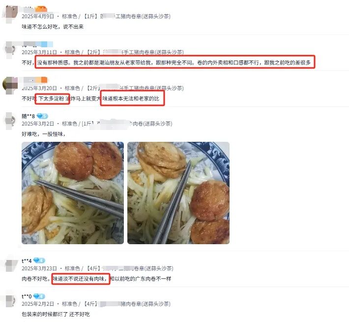Click product spec on 2025年4月9日 review
Viewport: 349px width, 322px height.
pos(116,16)
